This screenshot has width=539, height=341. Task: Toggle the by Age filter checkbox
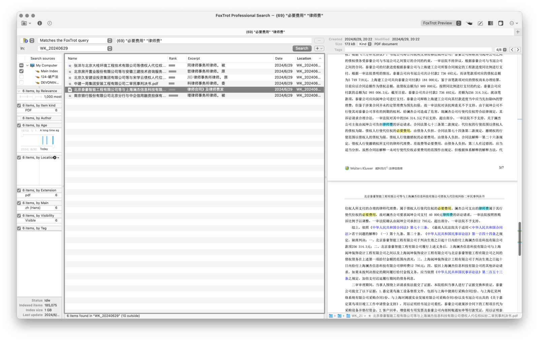point(19,125)
